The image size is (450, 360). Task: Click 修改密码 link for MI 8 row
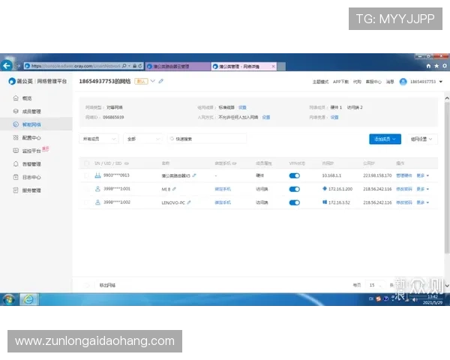[x=403, y=189]
